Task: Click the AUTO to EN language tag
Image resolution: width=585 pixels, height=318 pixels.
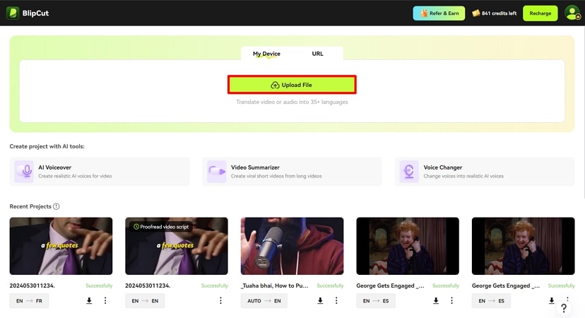Action: [x=264, y=301]
